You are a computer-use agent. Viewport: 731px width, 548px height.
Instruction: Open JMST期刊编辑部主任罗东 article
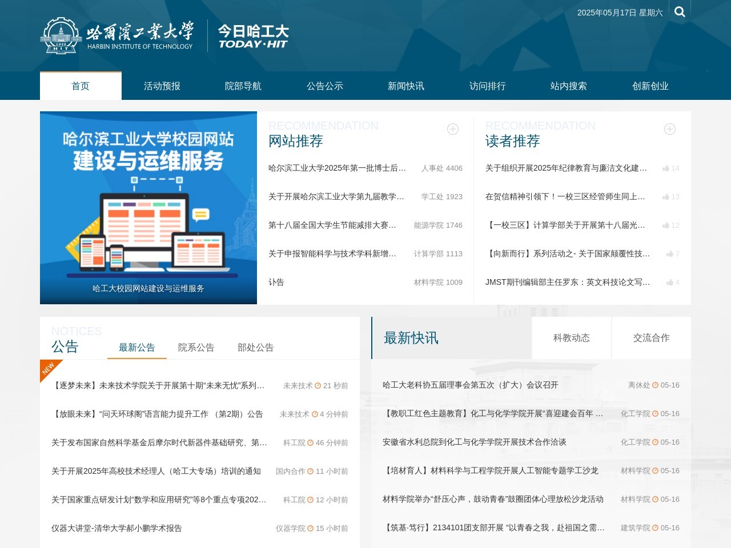click(568, 283)
